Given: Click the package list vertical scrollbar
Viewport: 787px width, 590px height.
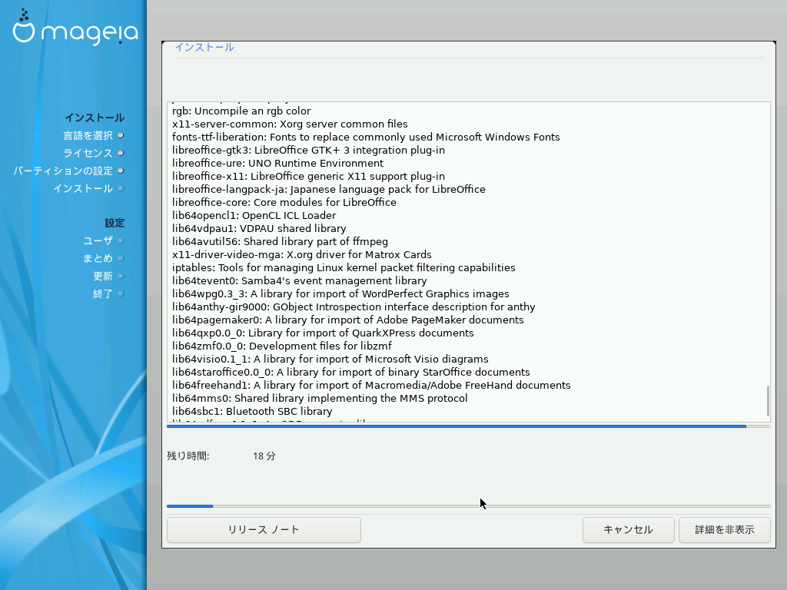Looking at the screenshot, I should (768, 400).
